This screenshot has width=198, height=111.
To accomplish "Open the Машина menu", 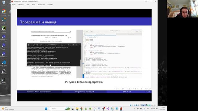I will point(21,5).
